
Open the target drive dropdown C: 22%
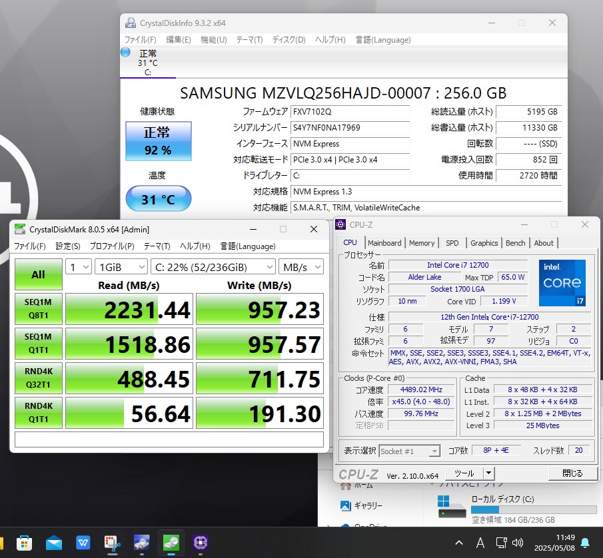pyautogui.click(x=213, y=267)
